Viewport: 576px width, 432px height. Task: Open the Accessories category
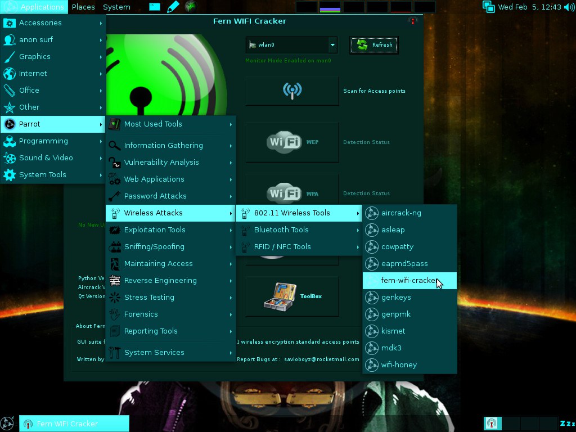(53, 22)
